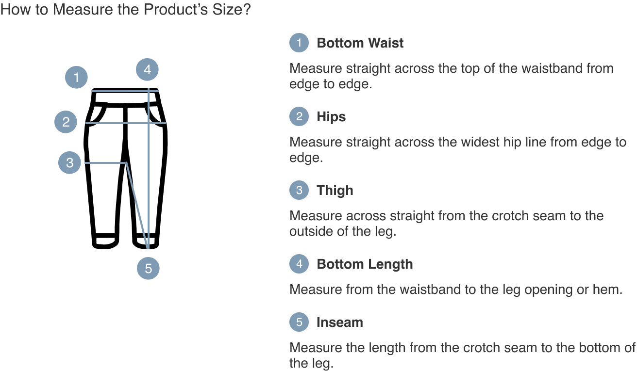Screen dimensions: 637x371
Task: Click marker 2 beside the pants hip line
Action: [66, 121]
